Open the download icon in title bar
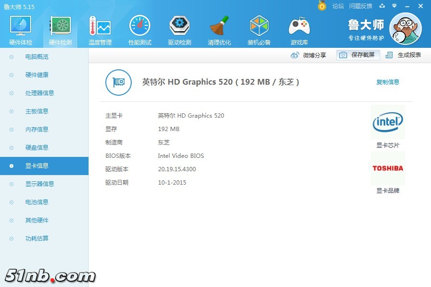Screen dimensions: 431x287 tap(381, 6)
